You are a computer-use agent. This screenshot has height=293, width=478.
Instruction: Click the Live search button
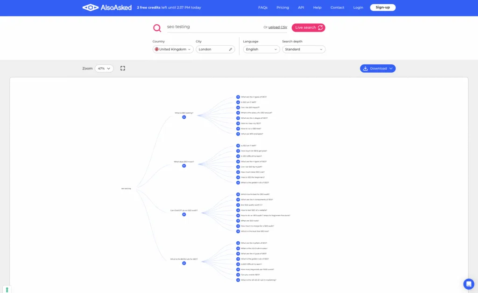pyautogui.click(x=308, y=27)
